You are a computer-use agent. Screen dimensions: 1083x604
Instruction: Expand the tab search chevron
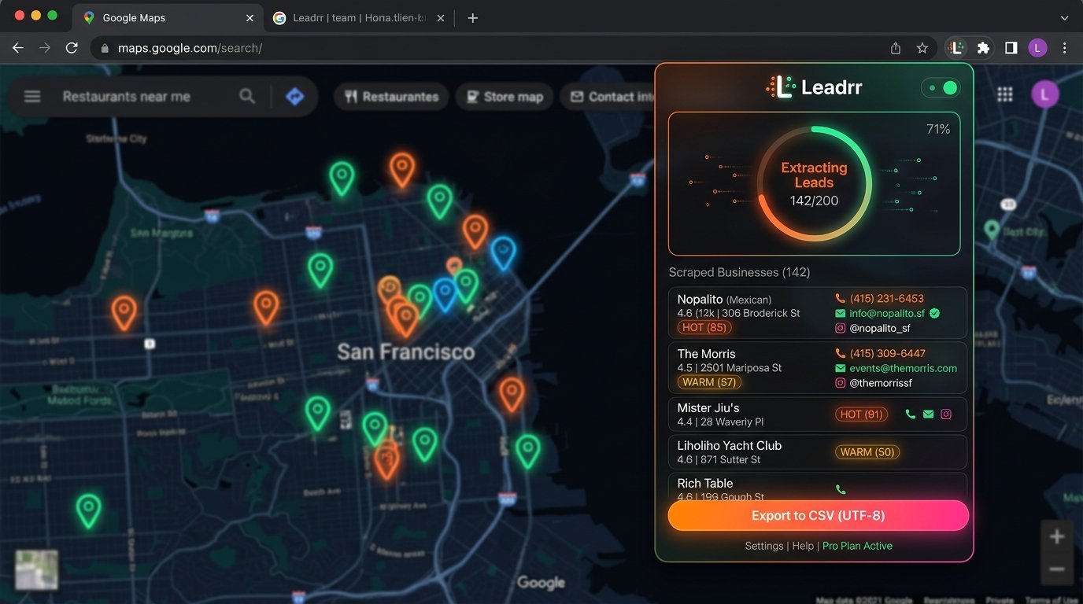point(1064,18)
